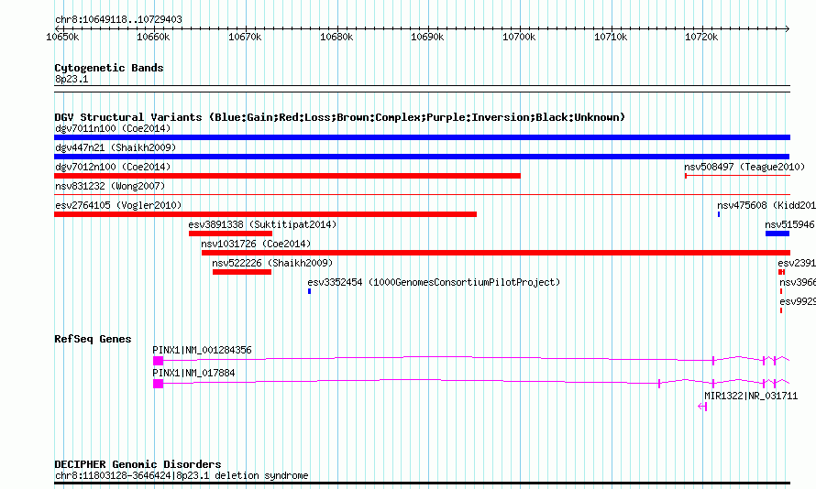Click the 8p23.1 cytogenetic band line
This screenshot has width=816, height=489.
422,89
